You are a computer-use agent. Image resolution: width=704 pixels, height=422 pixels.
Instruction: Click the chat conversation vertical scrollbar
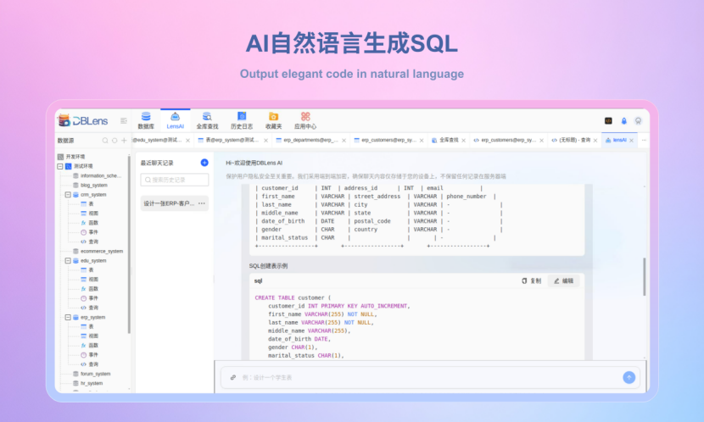point(645,277)
